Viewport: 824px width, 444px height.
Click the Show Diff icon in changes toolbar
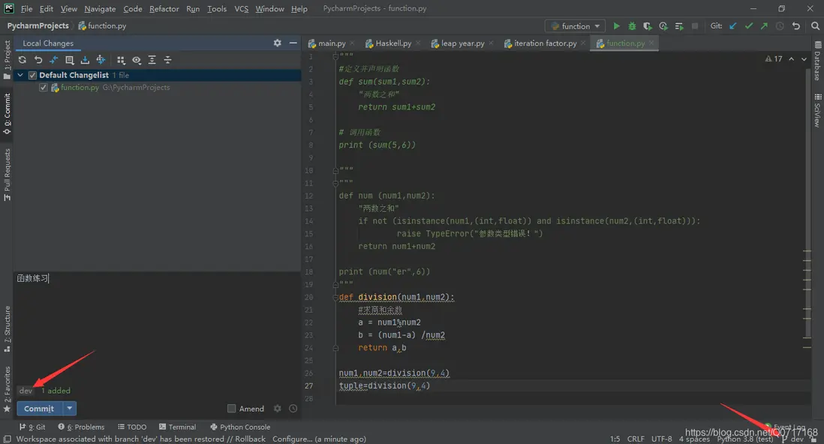pos(54,60)
